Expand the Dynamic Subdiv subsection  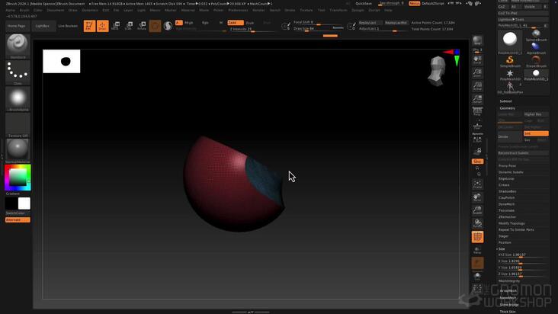pos(511,172)
